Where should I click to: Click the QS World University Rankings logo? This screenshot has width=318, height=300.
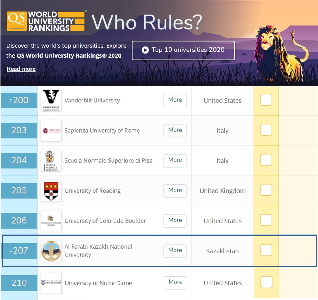pyautogui.click(x=46, y=21)
